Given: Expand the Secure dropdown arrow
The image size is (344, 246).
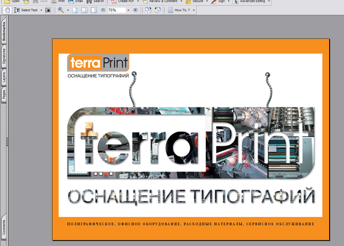Looking at the screenshot, I should [x=207, y=1].
